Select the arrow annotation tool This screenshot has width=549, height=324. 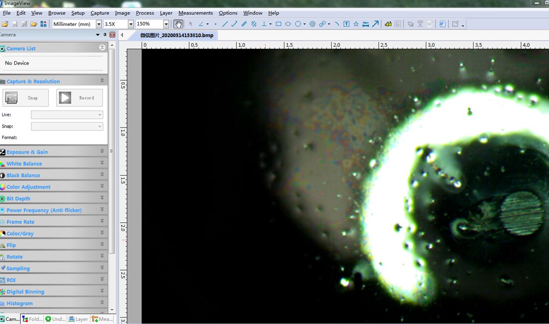(375, 24)
